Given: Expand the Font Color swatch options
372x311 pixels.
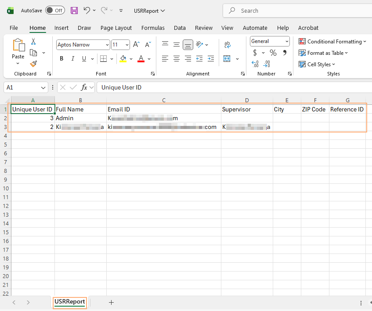Looking at the screenshot, I should (149, 58).
